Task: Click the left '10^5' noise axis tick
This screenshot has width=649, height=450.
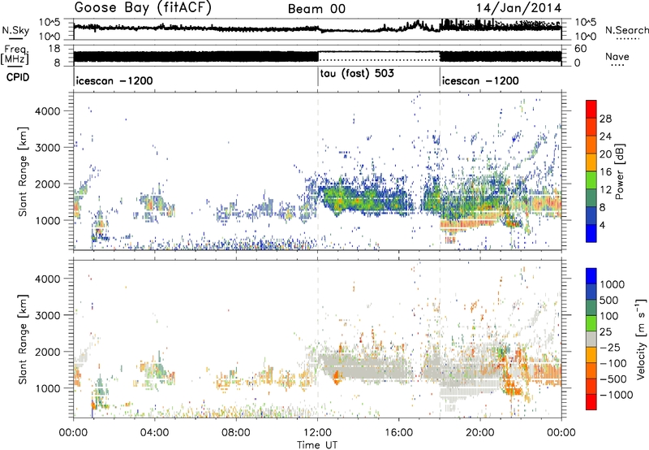Action: tap(49, 23)
